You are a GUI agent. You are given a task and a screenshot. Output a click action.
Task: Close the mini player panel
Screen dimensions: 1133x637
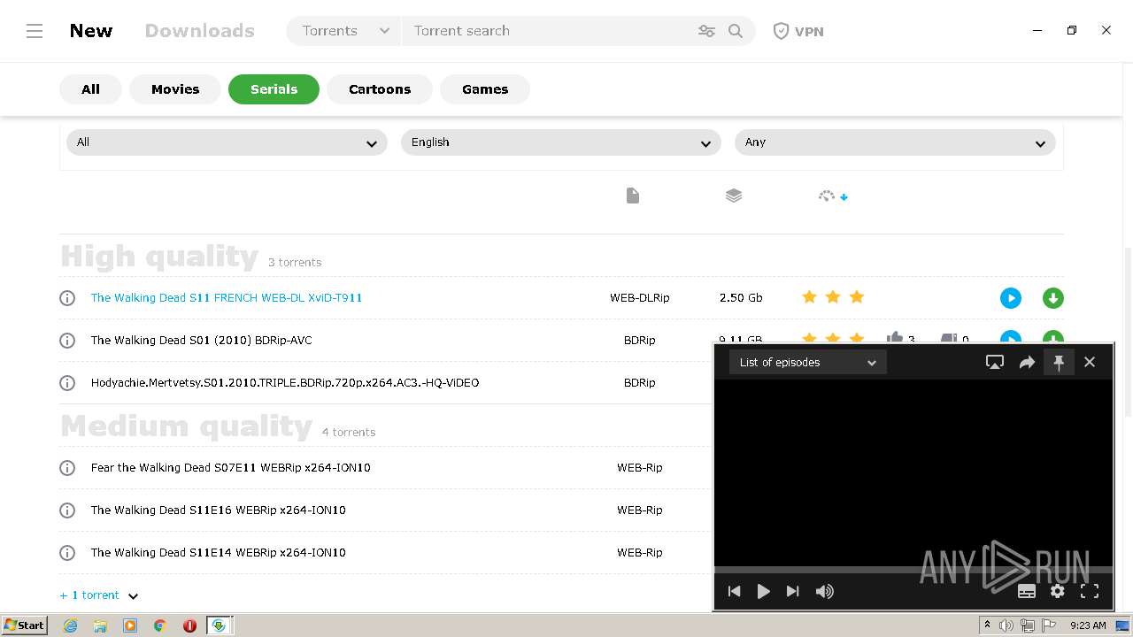coord(1090,362)
